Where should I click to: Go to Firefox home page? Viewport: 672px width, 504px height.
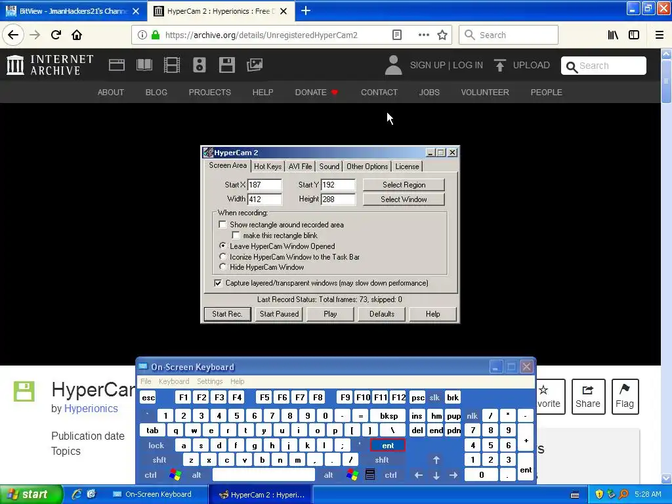(77, 35)
